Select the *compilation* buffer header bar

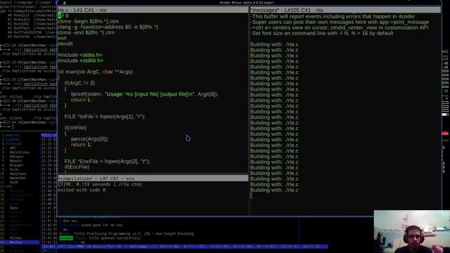(153, 179)
